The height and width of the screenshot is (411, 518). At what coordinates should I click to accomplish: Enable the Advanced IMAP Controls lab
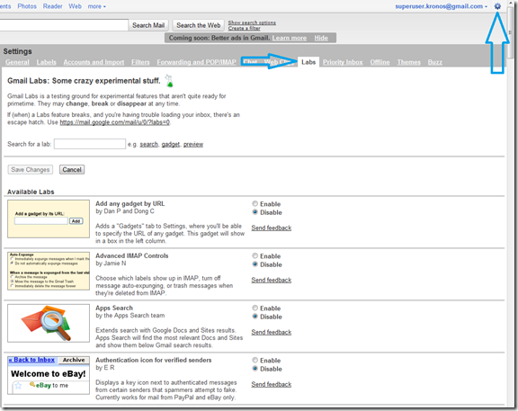255,255
